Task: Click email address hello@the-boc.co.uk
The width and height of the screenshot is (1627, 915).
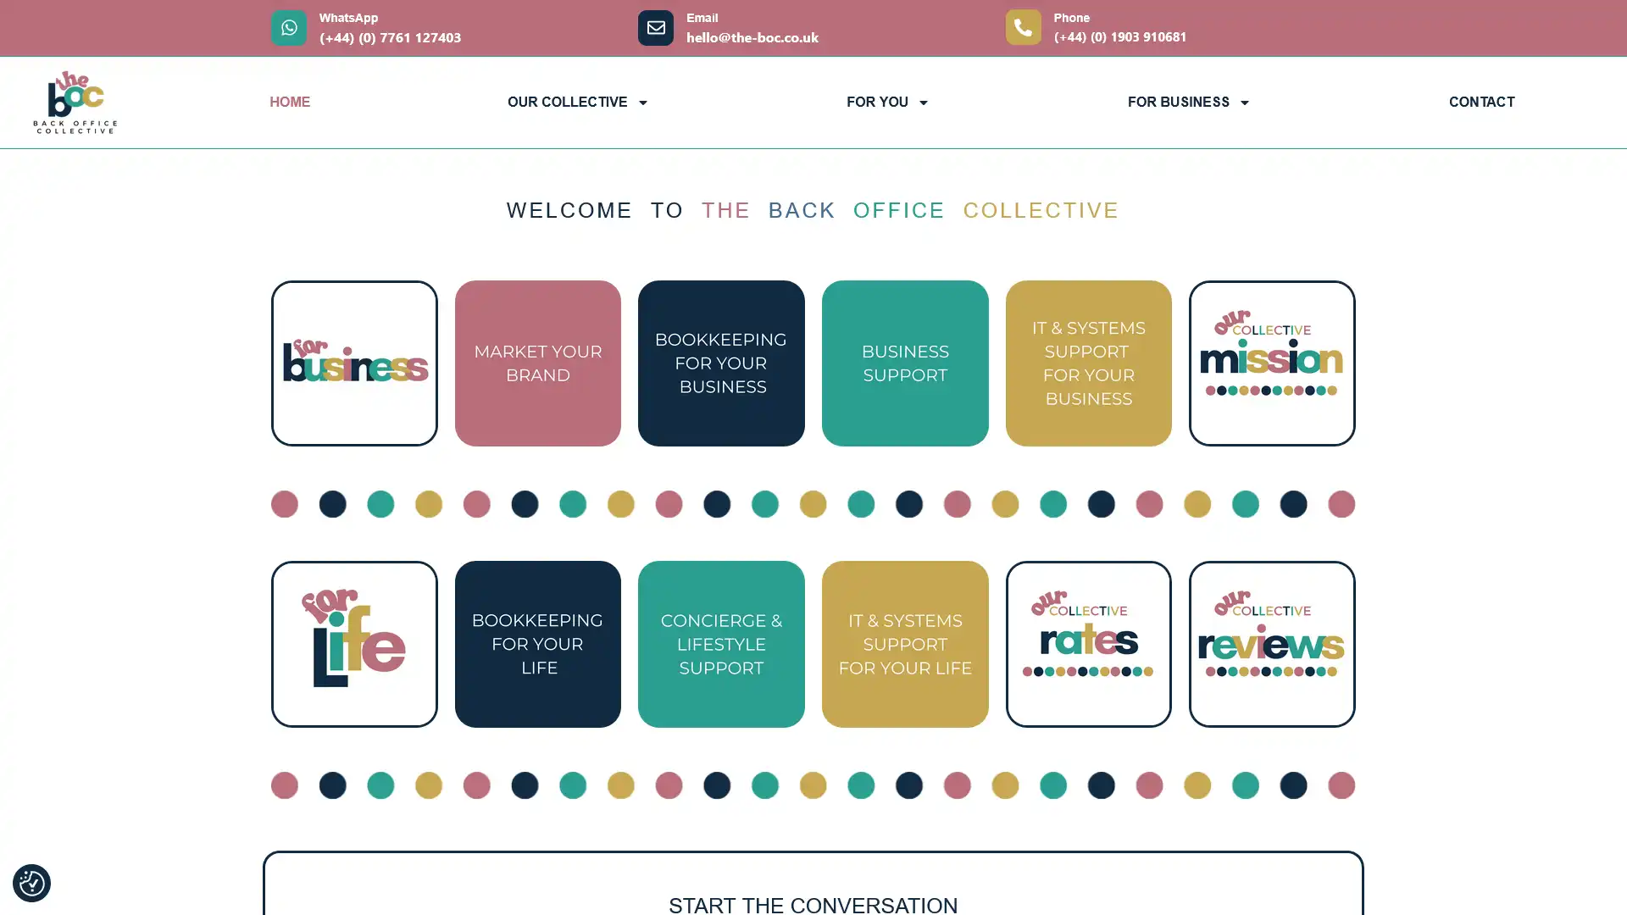Action: (752, 37)
